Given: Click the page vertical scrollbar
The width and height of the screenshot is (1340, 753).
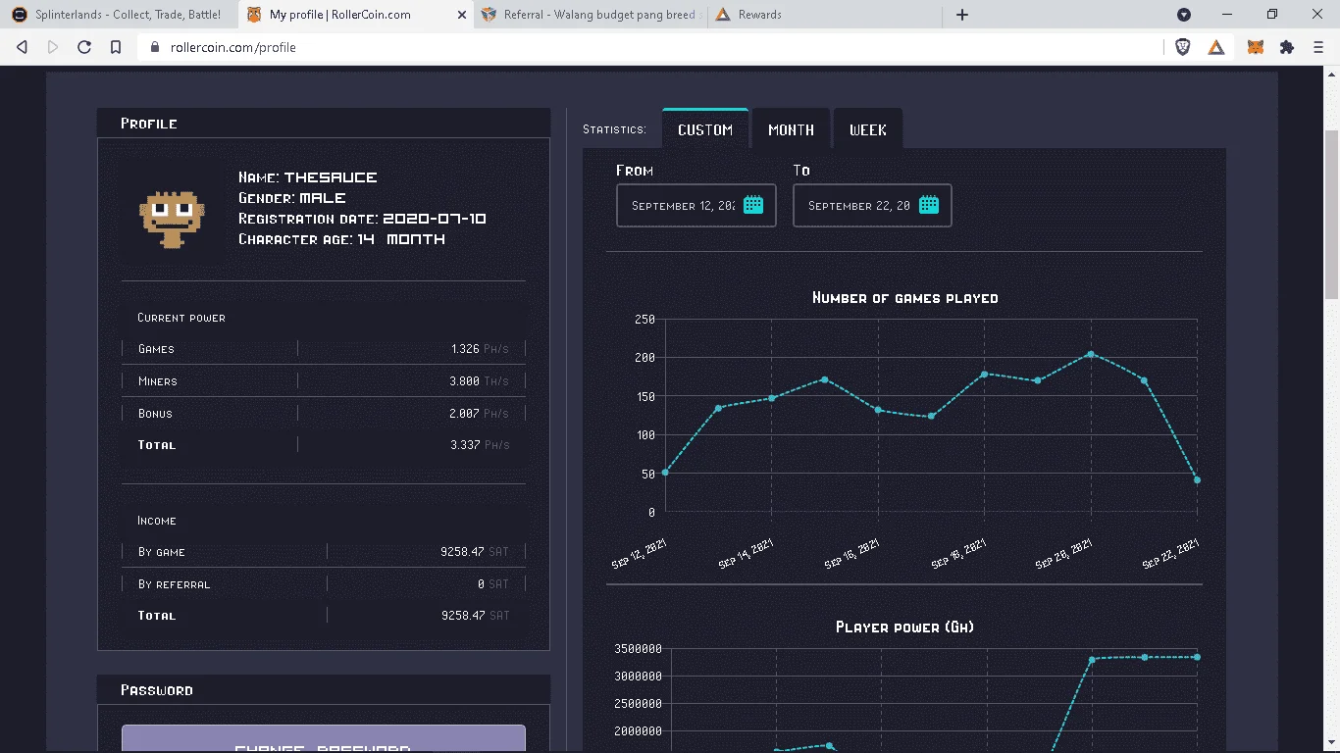Looking at the screenshot, I should pyautogui.click(x=1332, y=215).
